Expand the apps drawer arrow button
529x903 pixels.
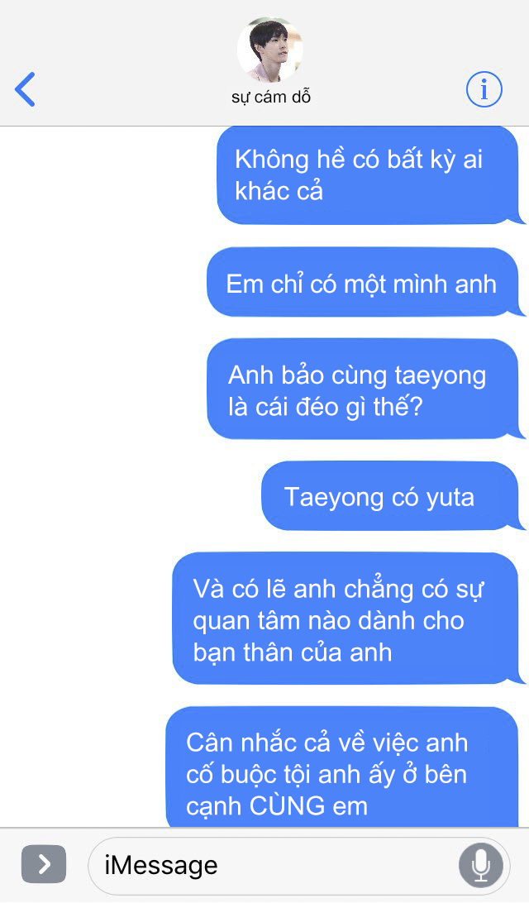coord(44,864)
